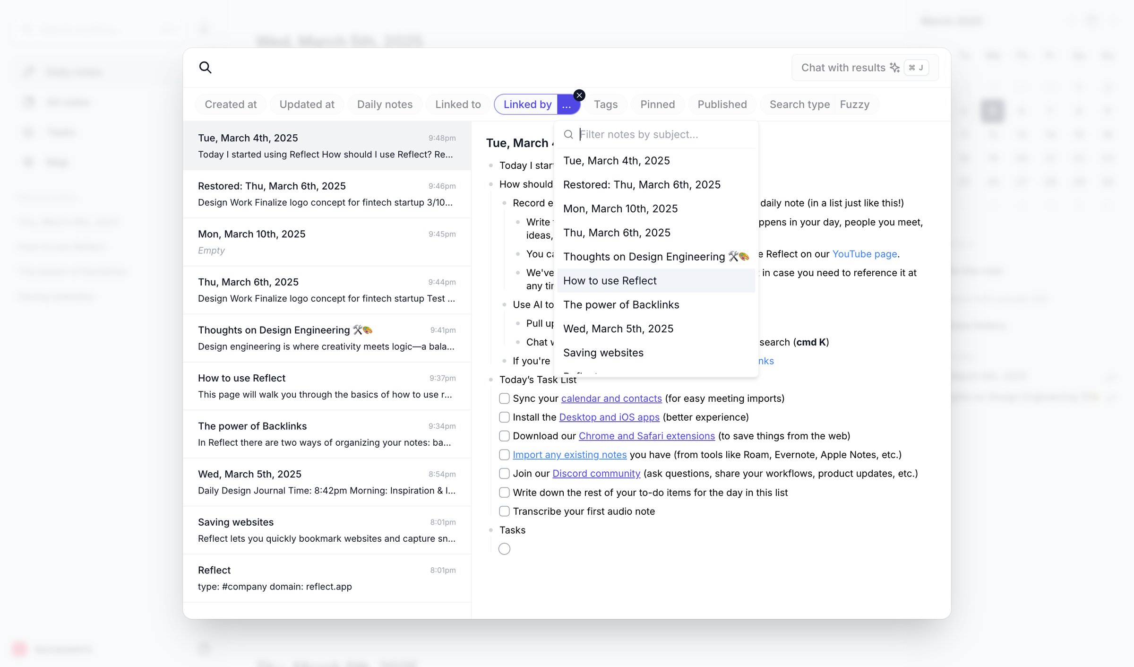Open the 'Desktop and iOS apps' link
This screenshot has width=1134, height=667.
coord(609,417)
